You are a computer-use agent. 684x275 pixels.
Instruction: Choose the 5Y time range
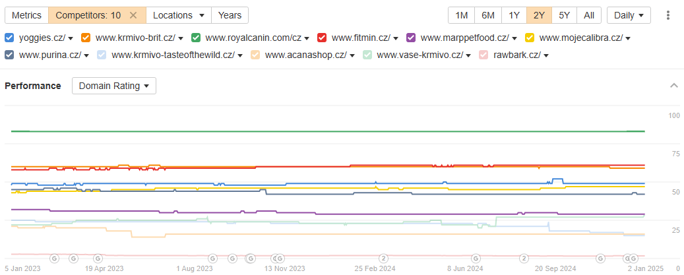point(564,15)
